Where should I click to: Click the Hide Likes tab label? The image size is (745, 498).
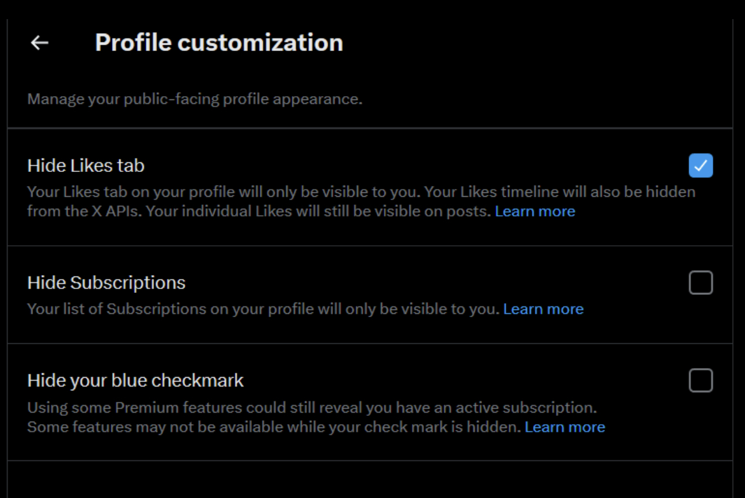(x=86, y=166)
